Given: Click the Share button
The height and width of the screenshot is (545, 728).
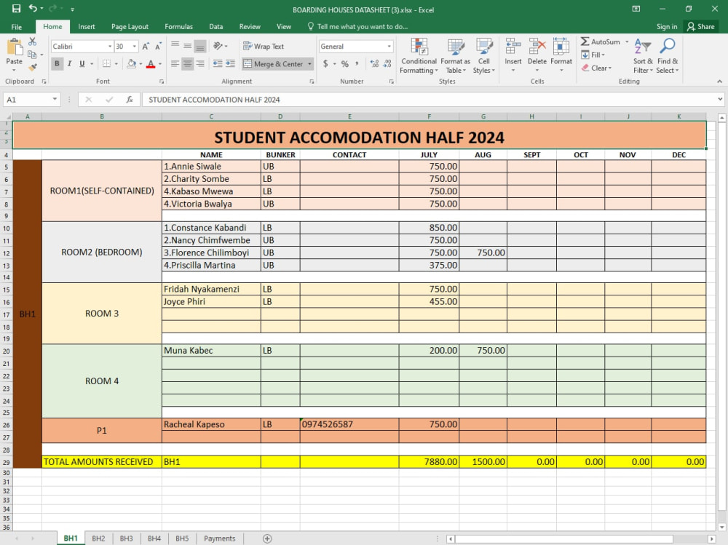Looking at the screenshot, I should [701, 26].
